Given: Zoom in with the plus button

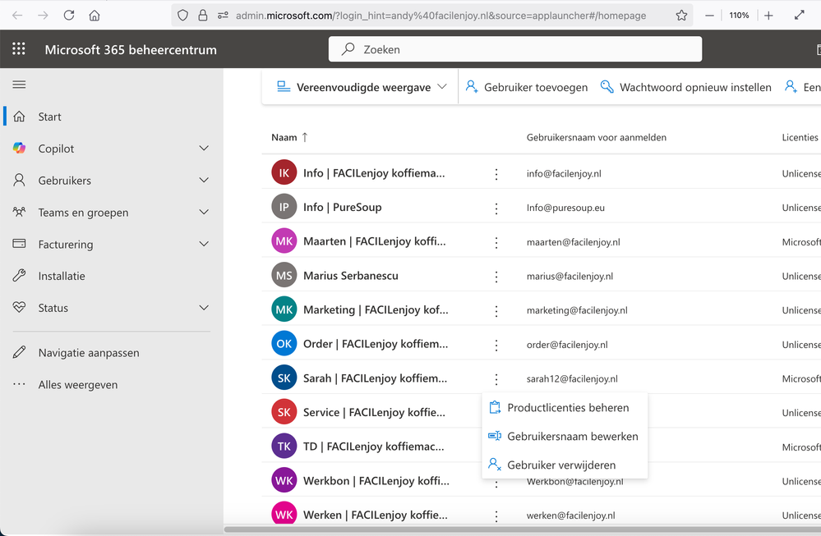Looking at the screenshot, I should [x=768, y=16].
